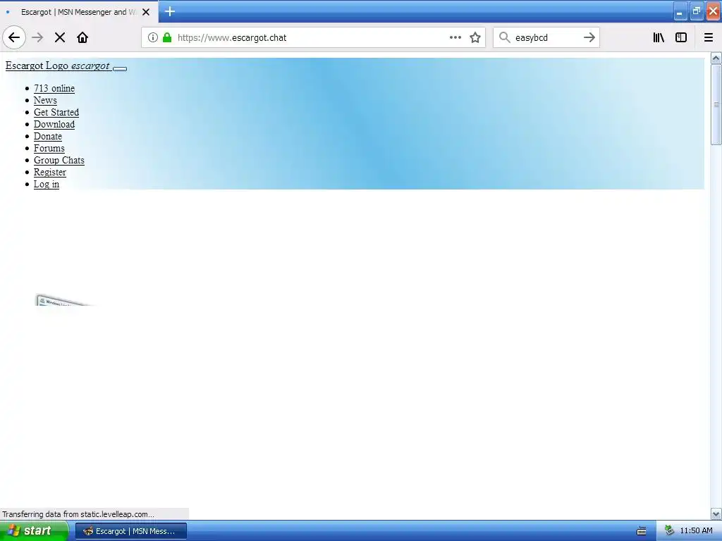Viewport: 722px width, 541px height.
Task: Open page actions three-dot menu
Action: coord(455,37)
